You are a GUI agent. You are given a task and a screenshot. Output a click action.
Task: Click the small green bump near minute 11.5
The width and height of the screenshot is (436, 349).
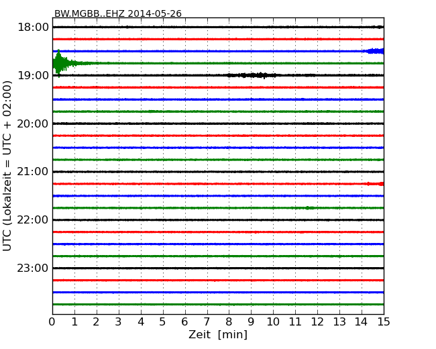309,208
